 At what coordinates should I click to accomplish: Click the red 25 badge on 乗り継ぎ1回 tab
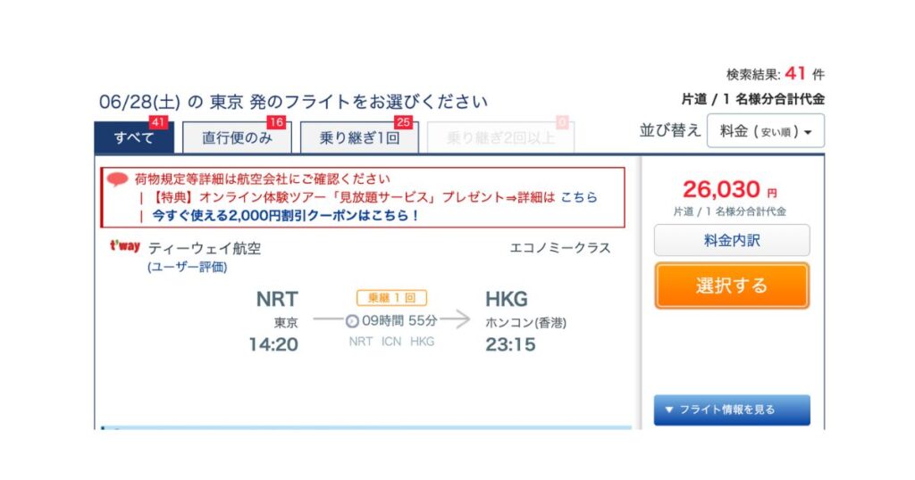coord(403,122)
